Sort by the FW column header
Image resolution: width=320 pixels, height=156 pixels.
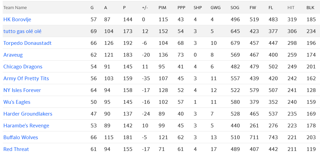(x=253, y=7)
